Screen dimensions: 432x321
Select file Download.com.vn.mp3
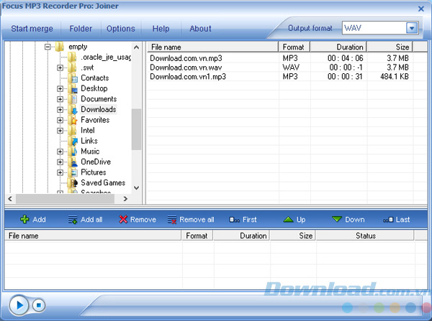[x=186, y=58]
